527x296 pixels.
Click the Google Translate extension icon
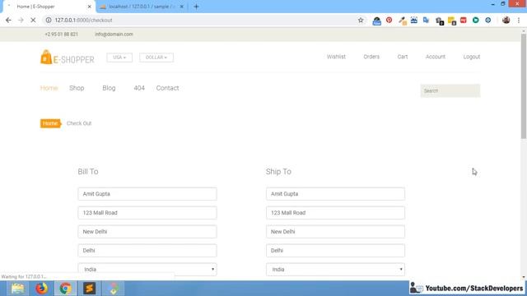click(x=427, y=20)
